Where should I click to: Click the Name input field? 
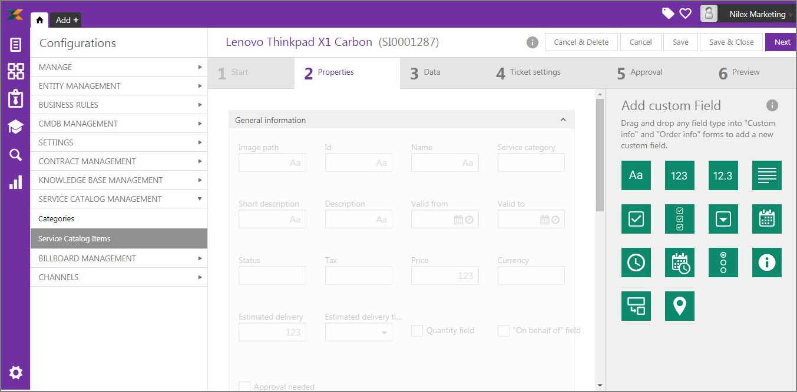pos(445,162)
